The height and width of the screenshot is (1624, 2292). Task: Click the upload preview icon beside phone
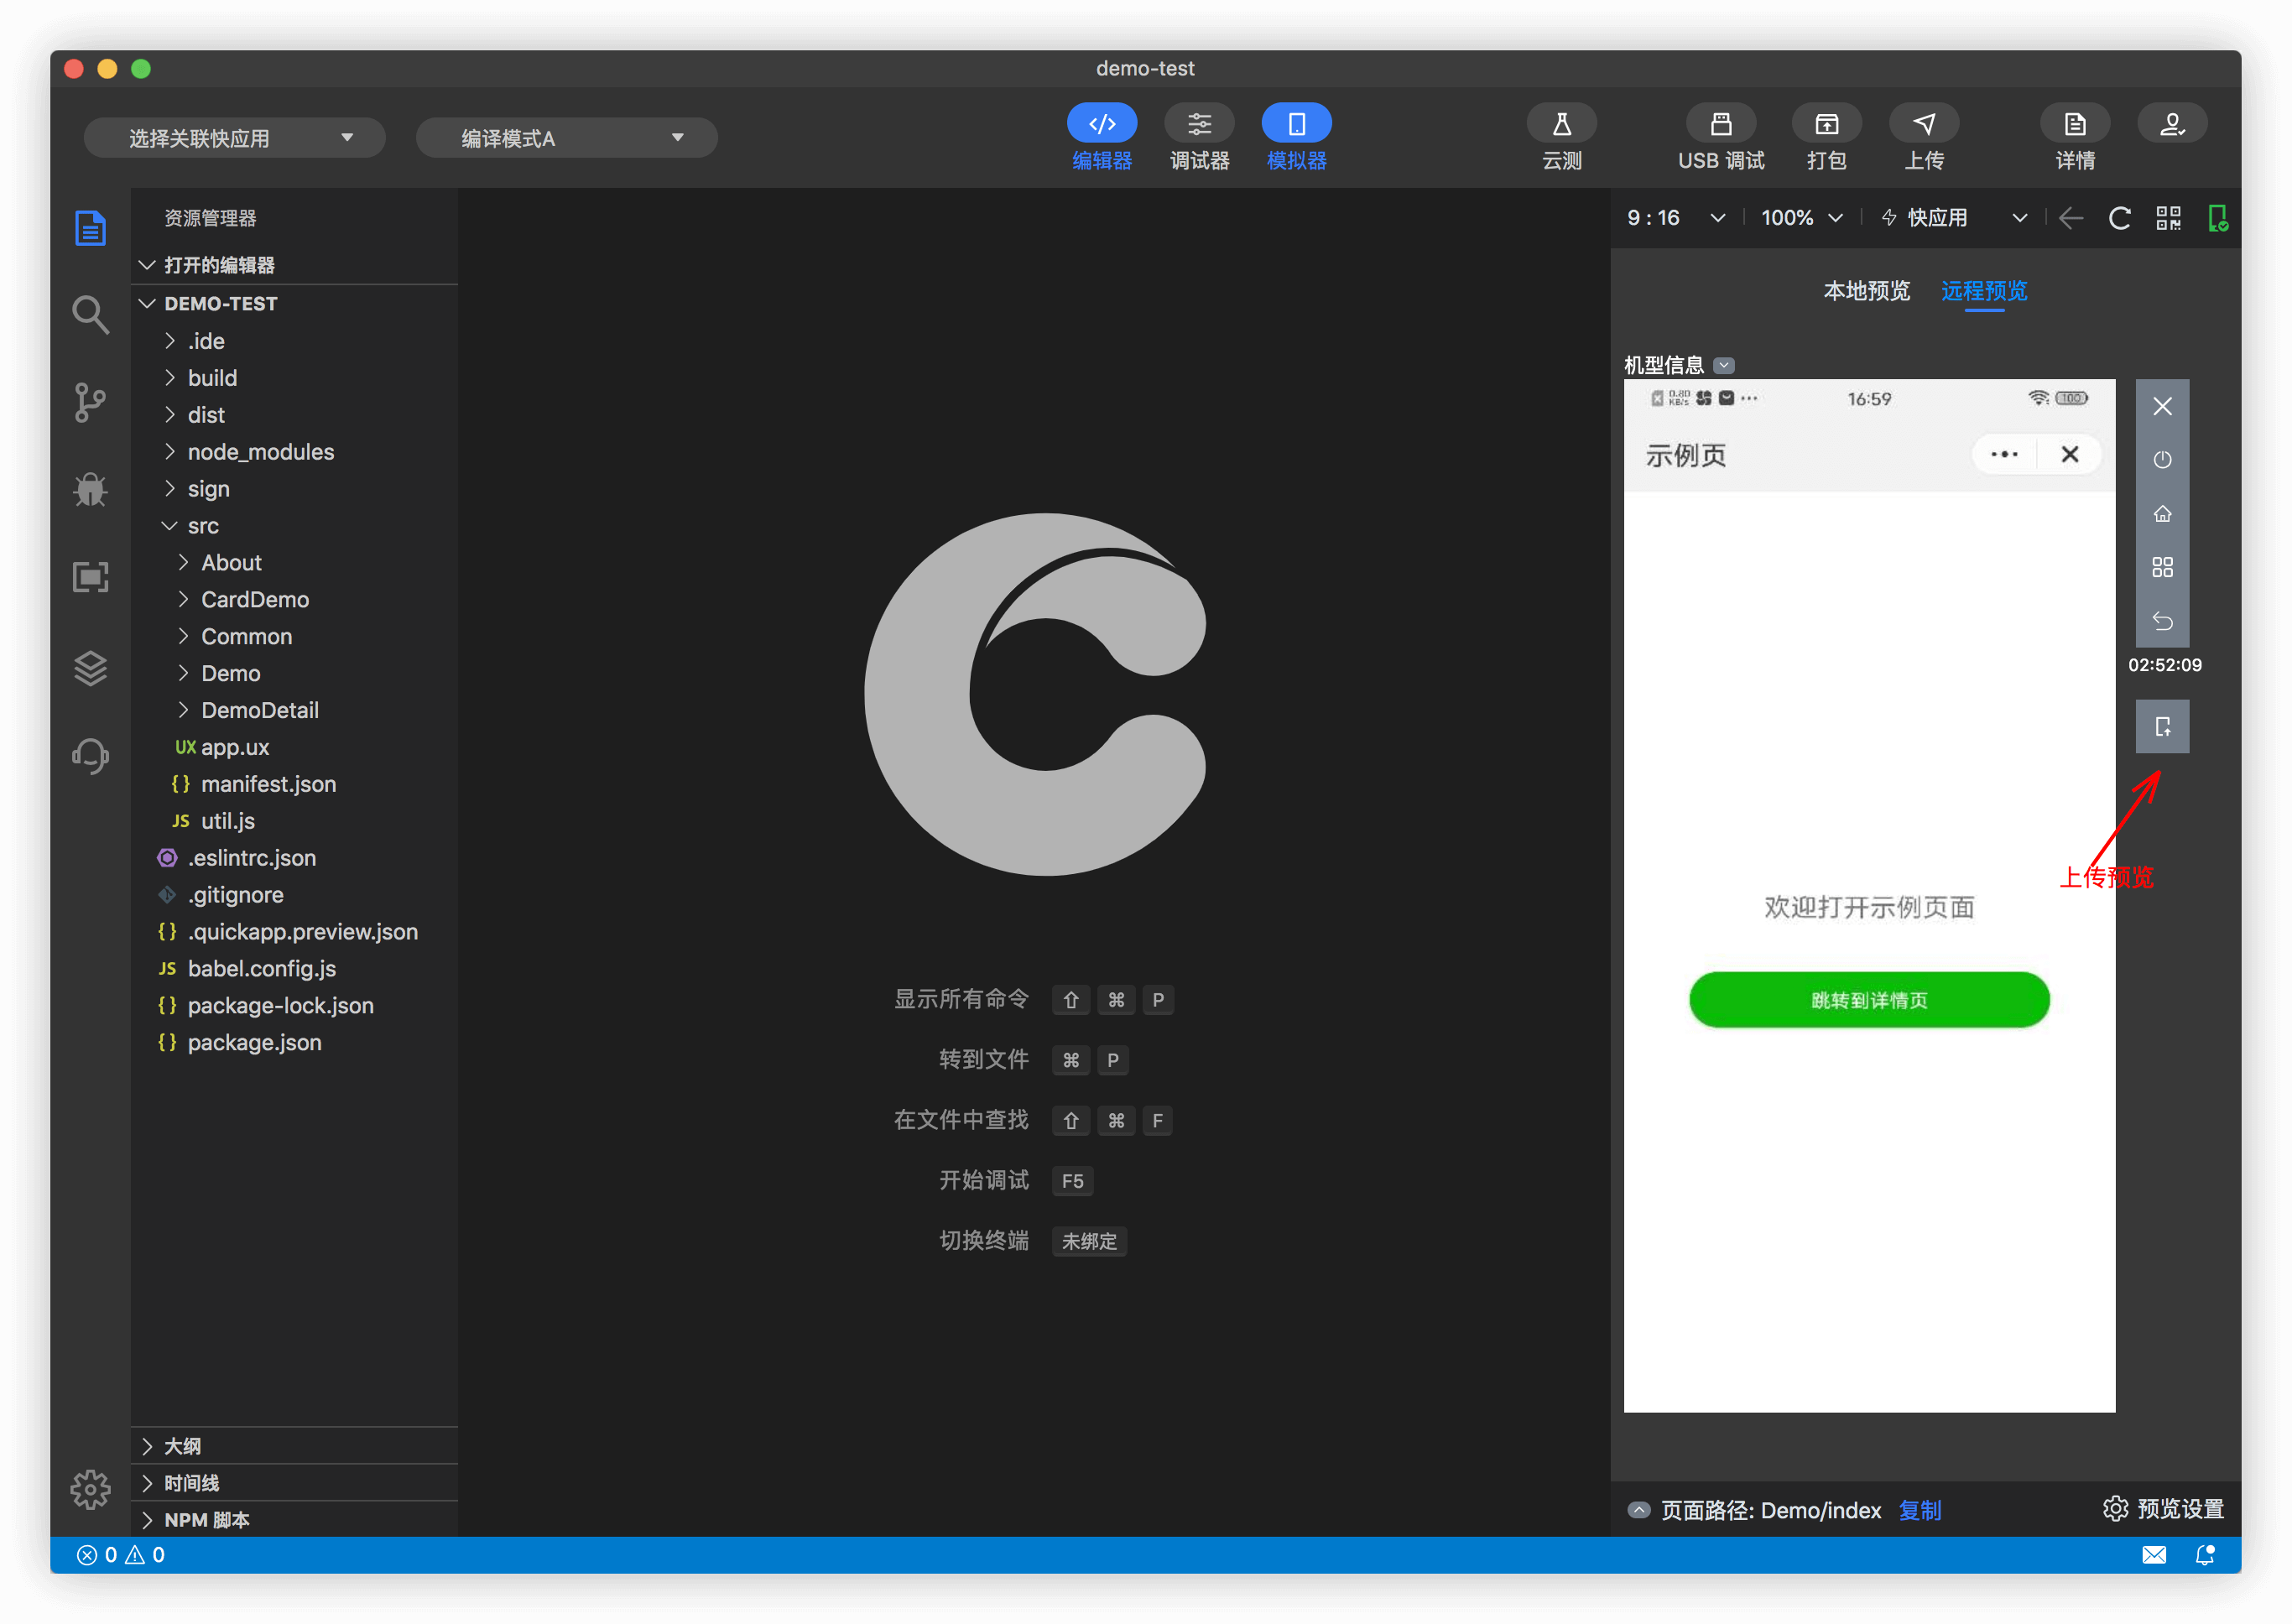2162,727
